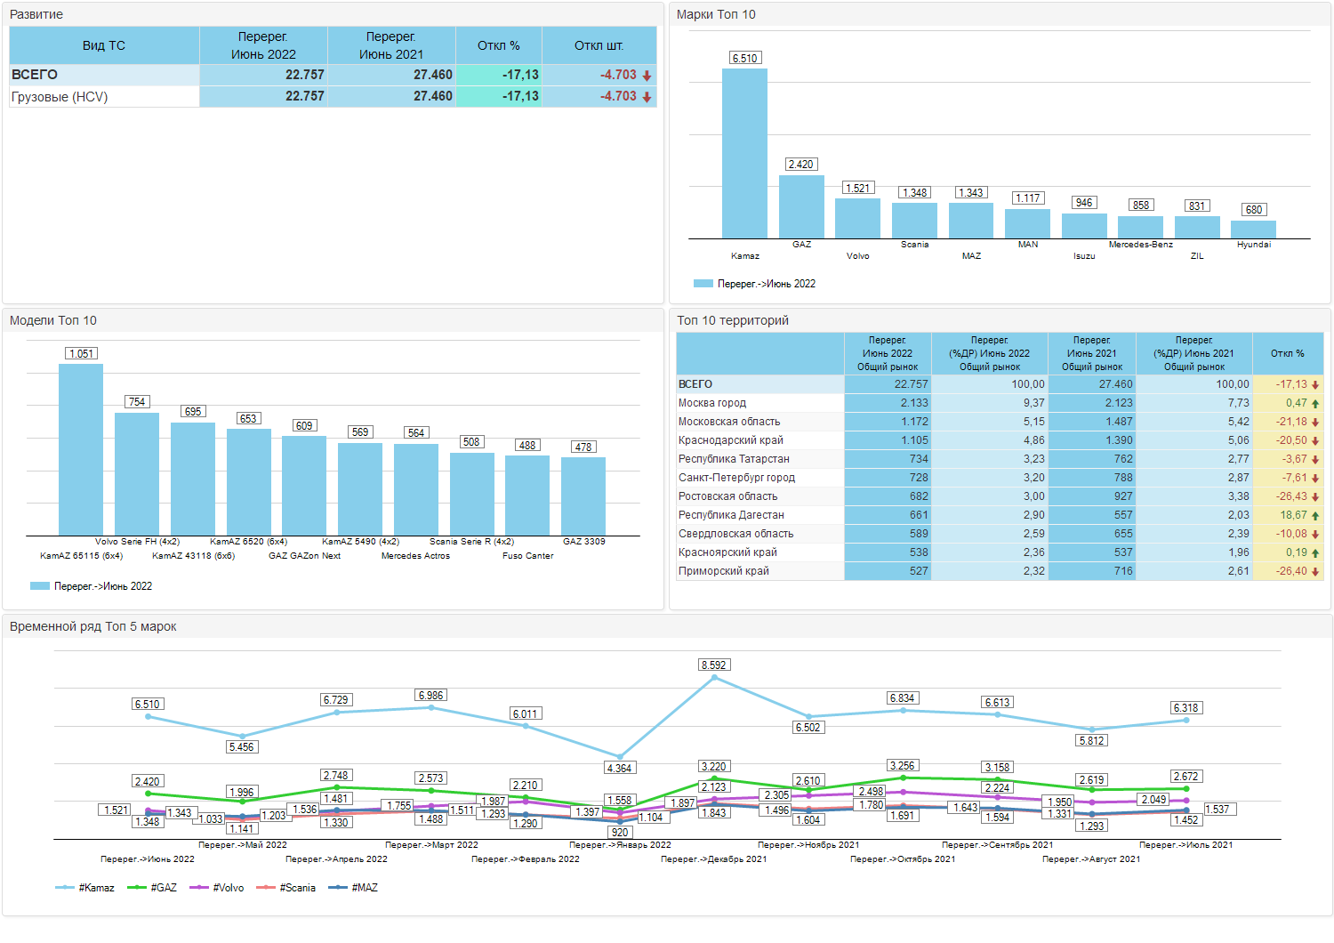Click green arrow beside Красноярский край deviation

click(x=1315, y=553)
